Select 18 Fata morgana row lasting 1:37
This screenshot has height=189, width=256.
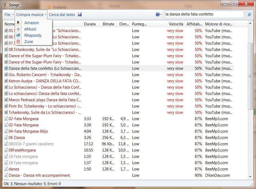point(119,163)
